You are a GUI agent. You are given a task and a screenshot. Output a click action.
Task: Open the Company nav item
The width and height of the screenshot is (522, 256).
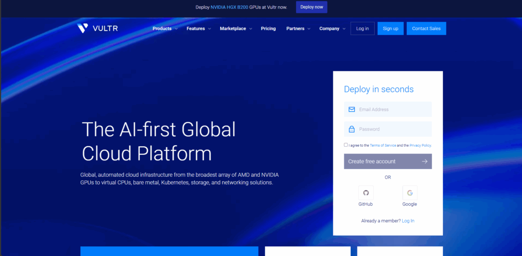[329, 28]
